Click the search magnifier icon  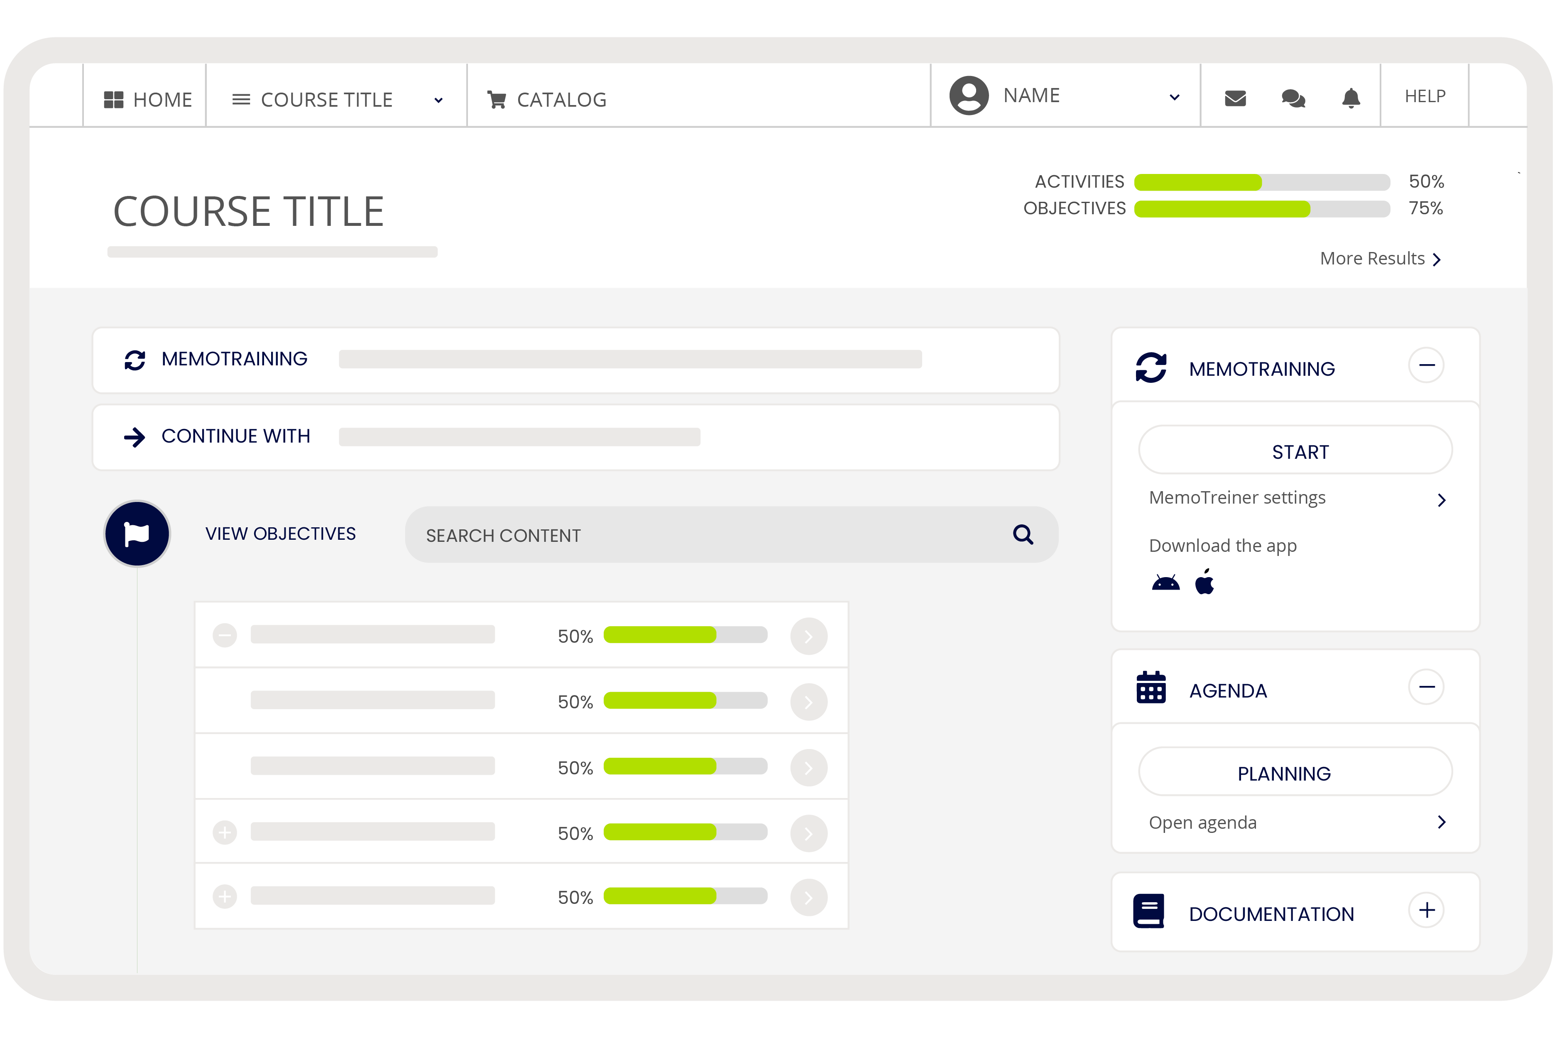pyautogui.click(x=1023, y=534)
